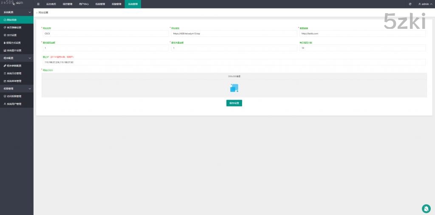Screen dimensions: 435x215
Task: Click the hamburger sidebar collapse icon
Action: pos(38,4)
